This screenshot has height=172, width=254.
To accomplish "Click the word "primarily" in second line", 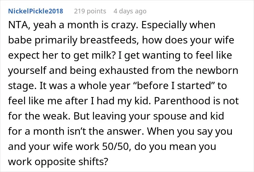I will point(56,40).
